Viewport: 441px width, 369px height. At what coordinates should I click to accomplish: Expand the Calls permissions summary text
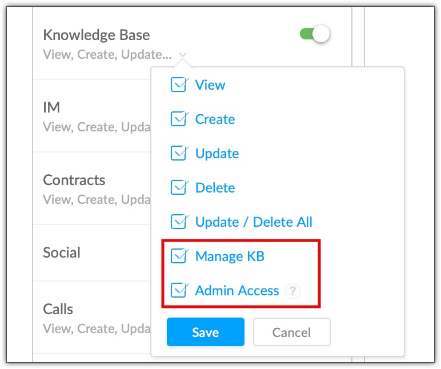(x=97, y=328)
